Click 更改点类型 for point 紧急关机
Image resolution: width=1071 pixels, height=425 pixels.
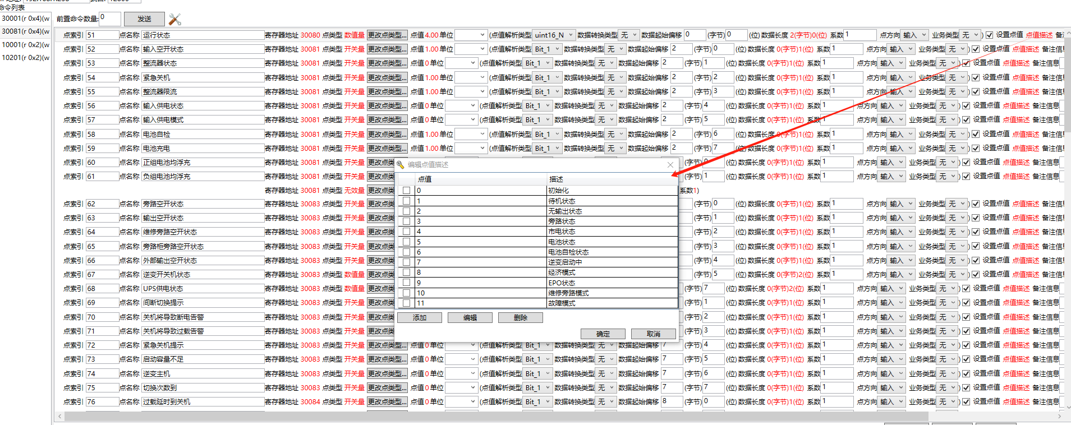tap(387, 77)
